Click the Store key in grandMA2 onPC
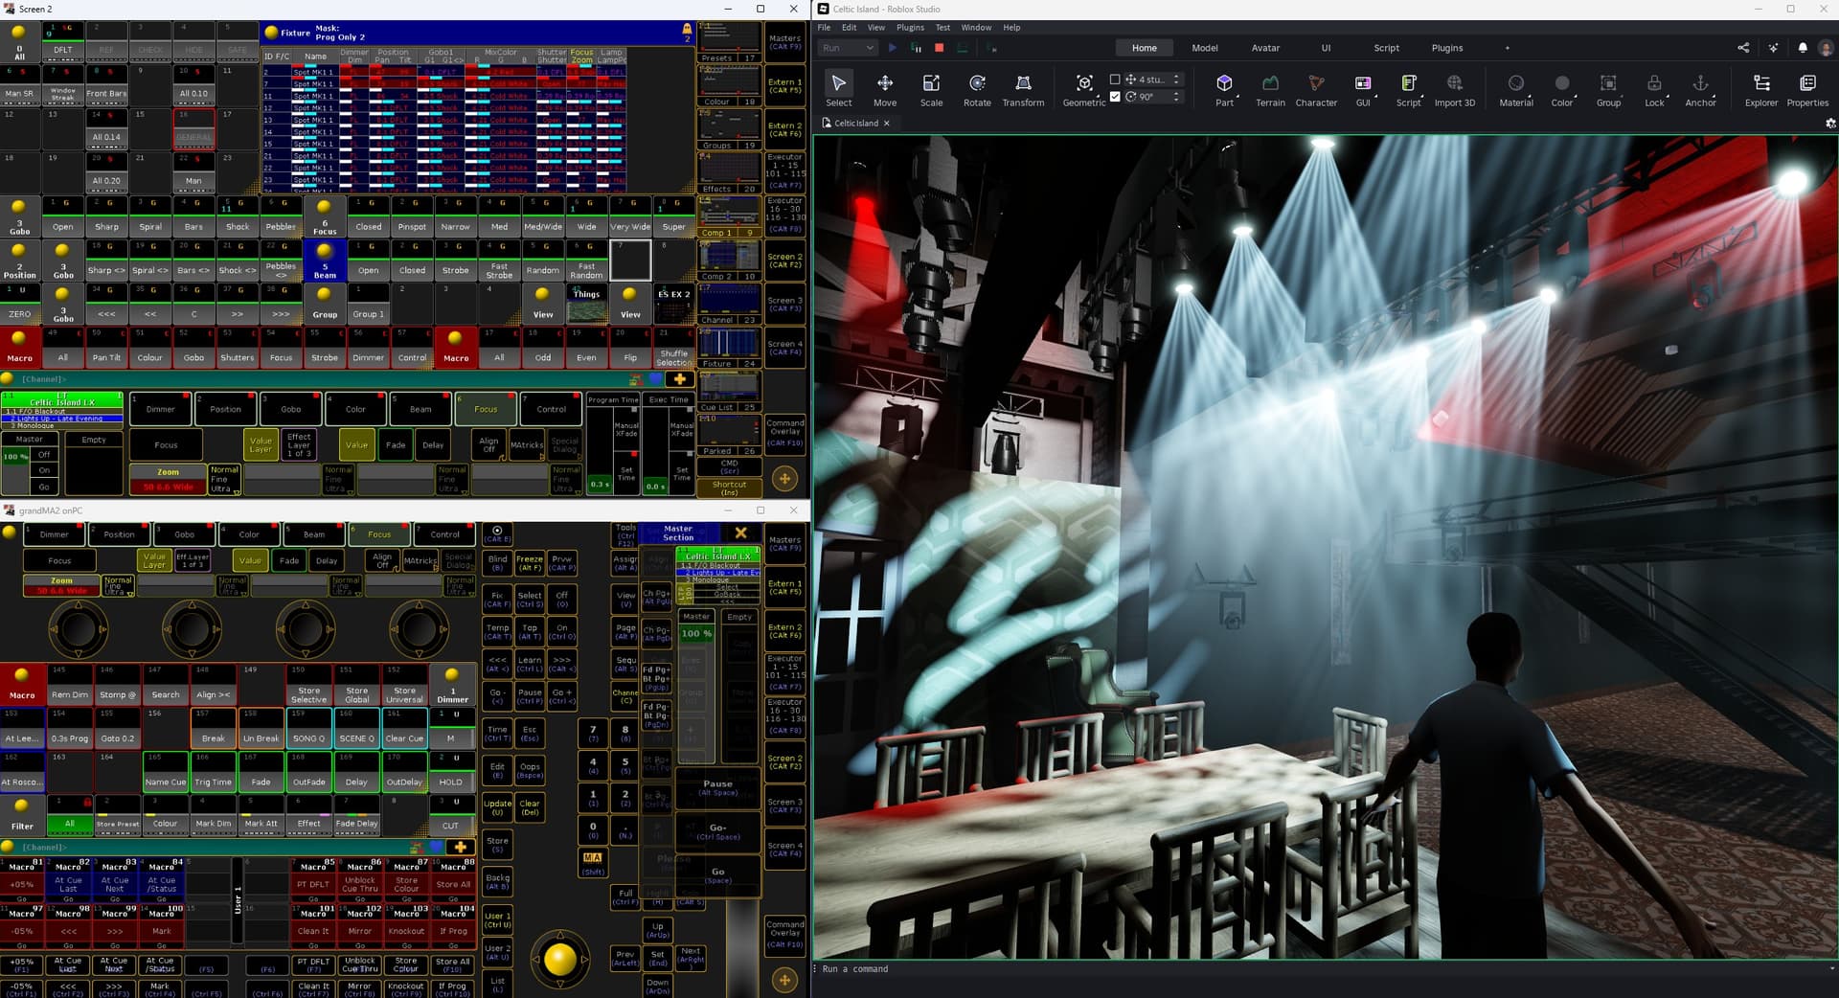 [x=497, y=845]
